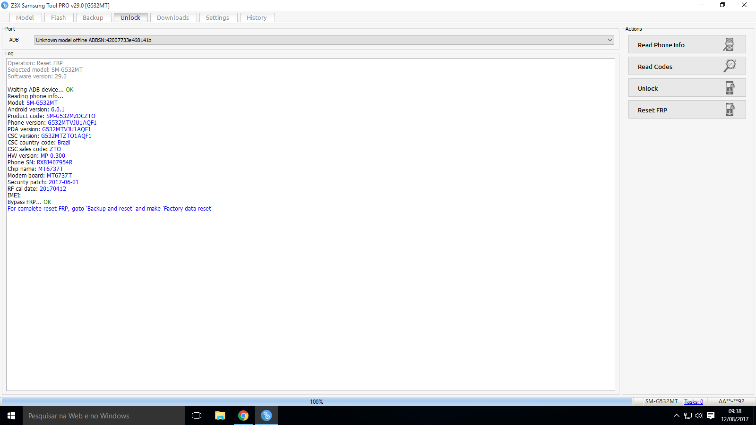The image size is (756, 425).
Task: Click the magnifier icon on Read Codes
Action: [x=730, y=66]
